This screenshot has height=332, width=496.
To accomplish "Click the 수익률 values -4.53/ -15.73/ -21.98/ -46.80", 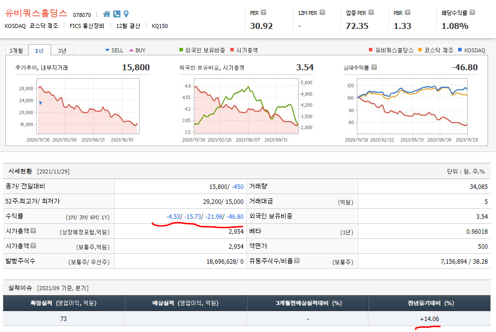I will pos(205,216).
